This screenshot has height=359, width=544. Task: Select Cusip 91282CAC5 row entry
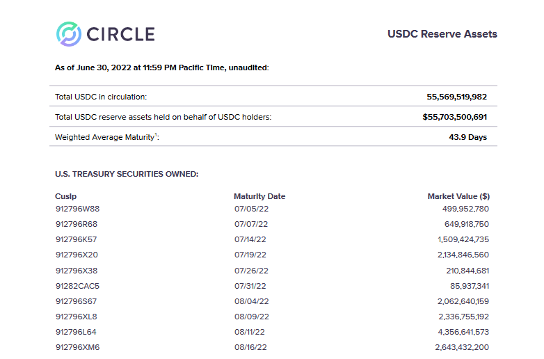[77, 286]
